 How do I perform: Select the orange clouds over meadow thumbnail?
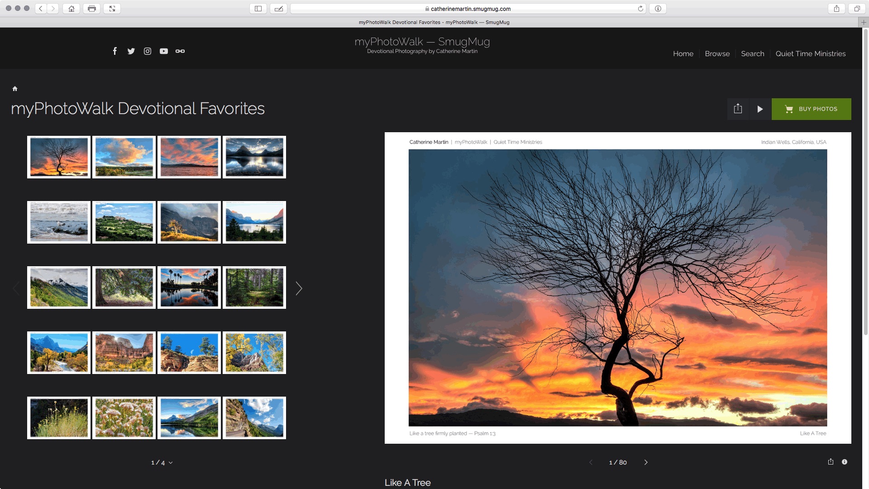[x=124, y=157]
